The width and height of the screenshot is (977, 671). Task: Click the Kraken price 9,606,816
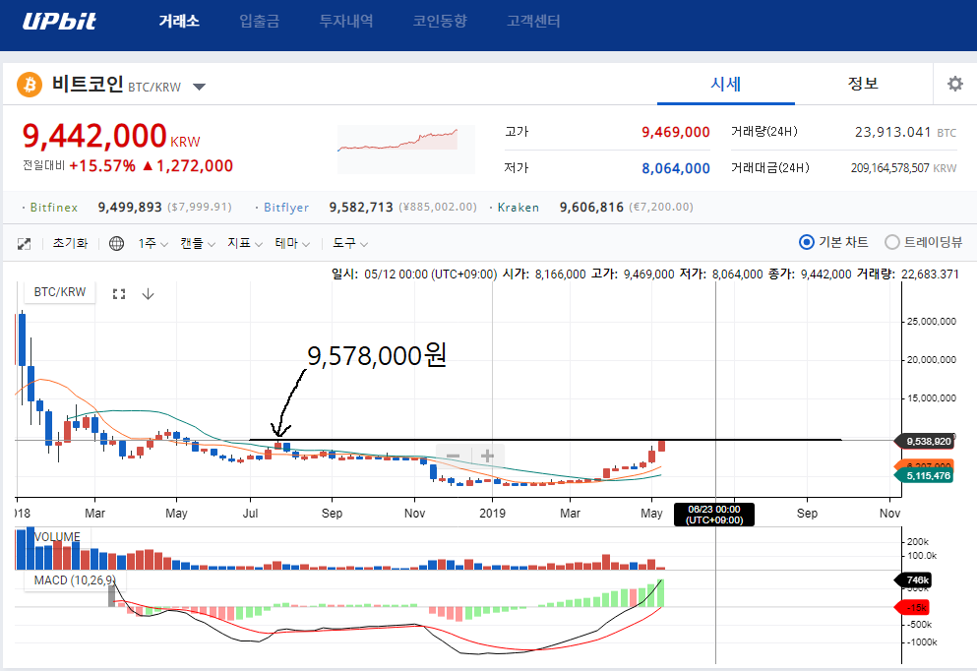(591, 207)
